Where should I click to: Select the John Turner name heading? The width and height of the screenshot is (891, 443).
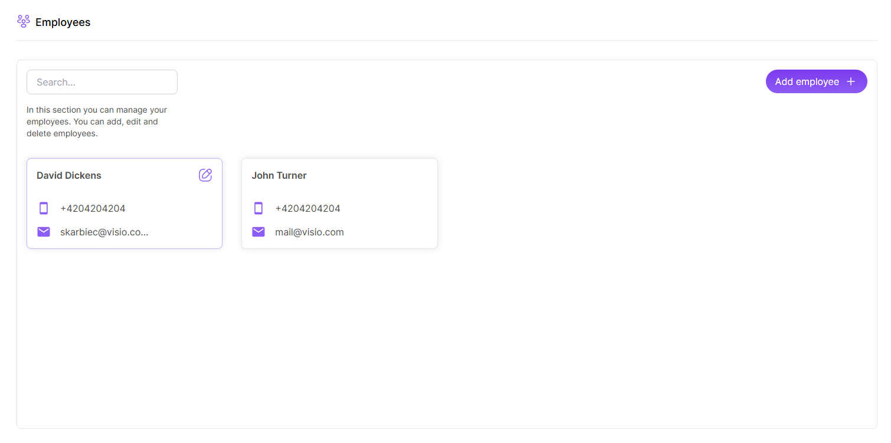(x=279, y=175)
